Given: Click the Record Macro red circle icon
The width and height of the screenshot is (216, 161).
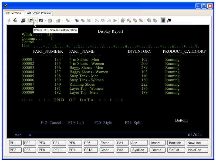Looking at the screenshot, I should point(77,21).
